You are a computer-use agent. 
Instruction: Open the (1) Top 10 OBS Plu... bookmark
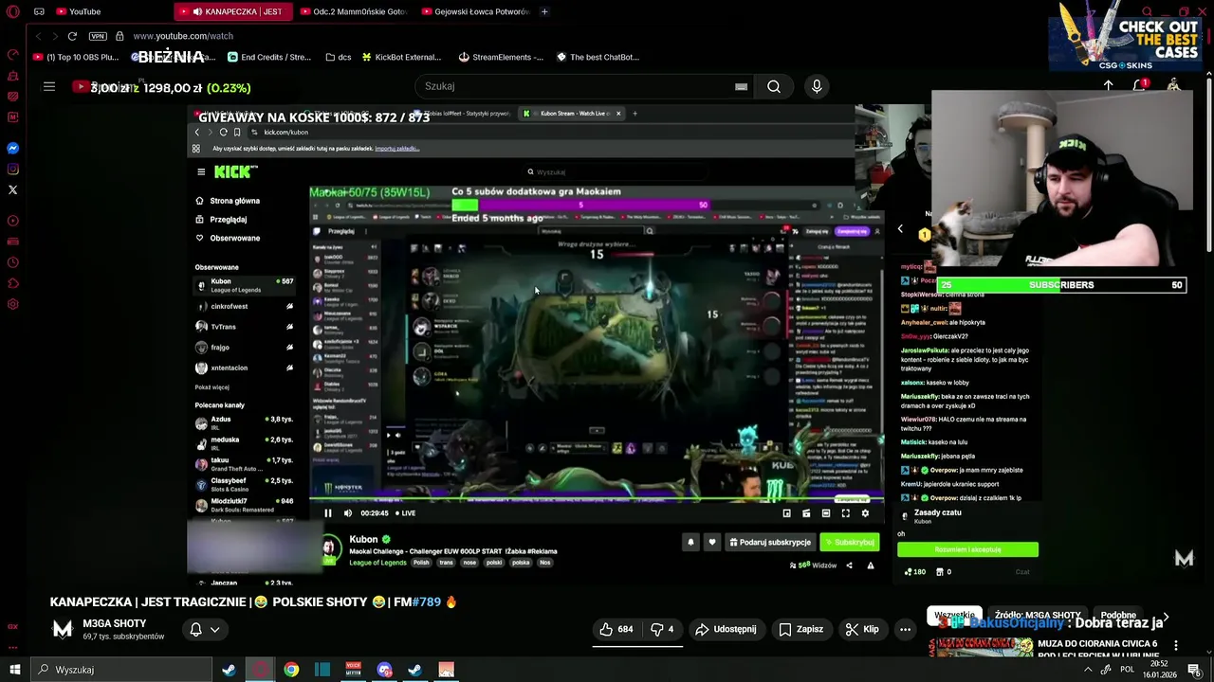(76, 57)
